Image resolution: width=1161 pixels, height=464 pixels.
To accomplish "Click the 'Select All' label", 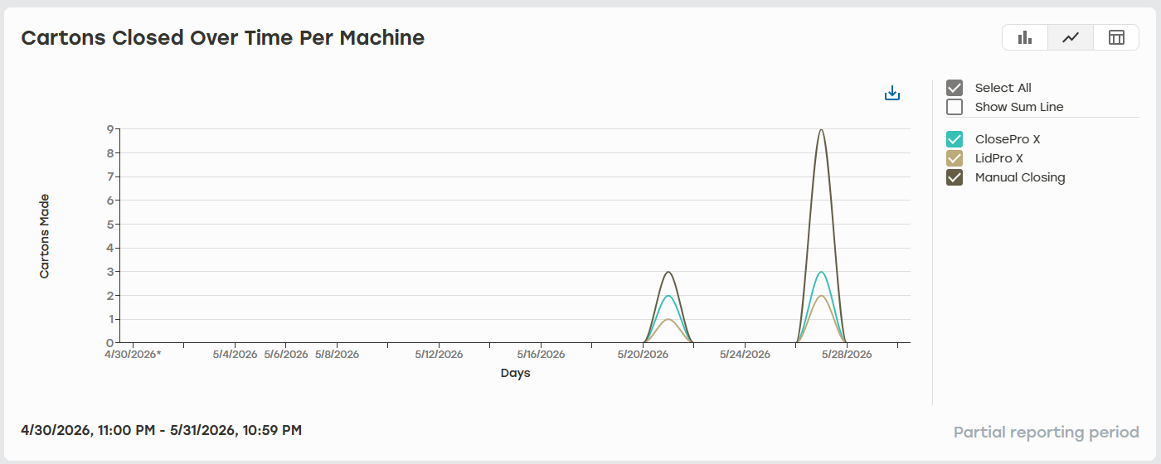I will (x=1003, y=88).
